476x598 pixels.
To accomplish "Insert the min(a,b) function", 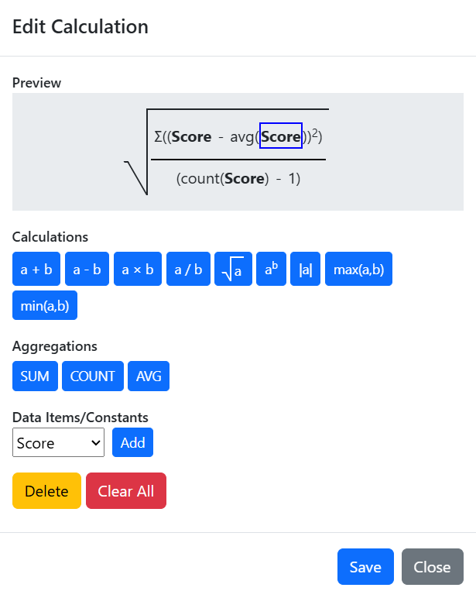I will [45, 305].
